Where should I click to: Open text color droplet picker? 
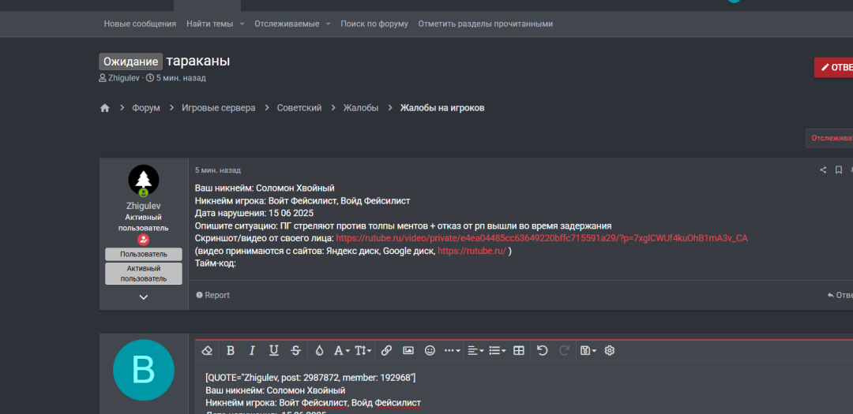(319, 351)
